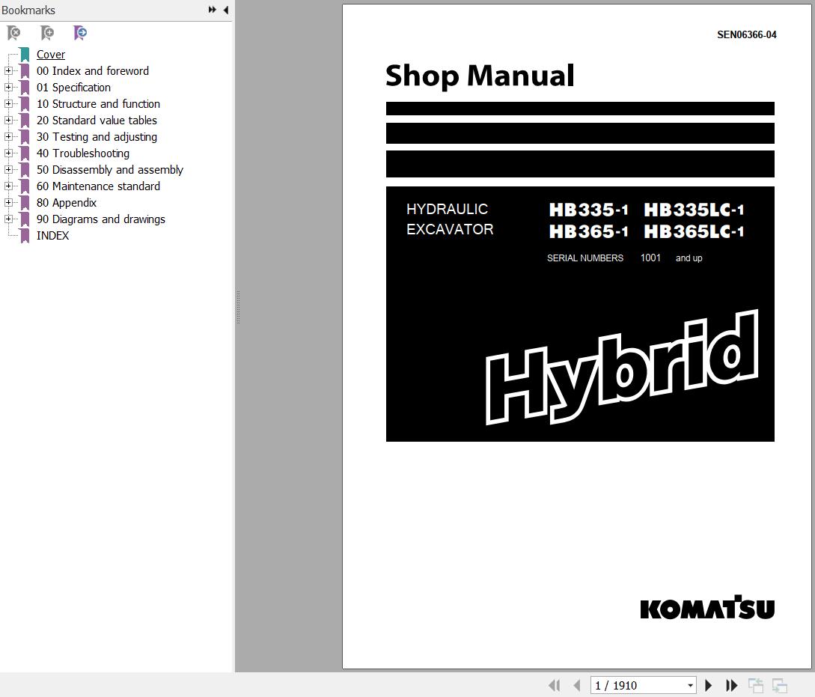Click the next view icon
The height and width of the screenshot is (697, 815).
[x=779, y=685]
